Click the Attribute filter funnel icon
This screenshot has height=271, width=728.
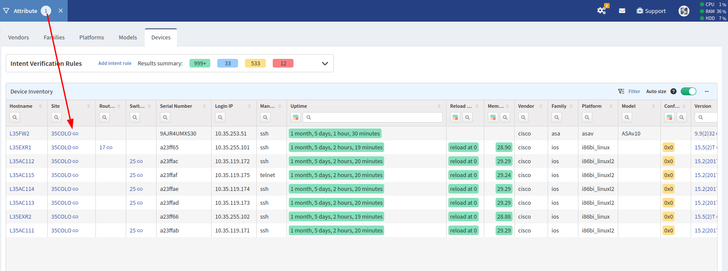(6, 11)
